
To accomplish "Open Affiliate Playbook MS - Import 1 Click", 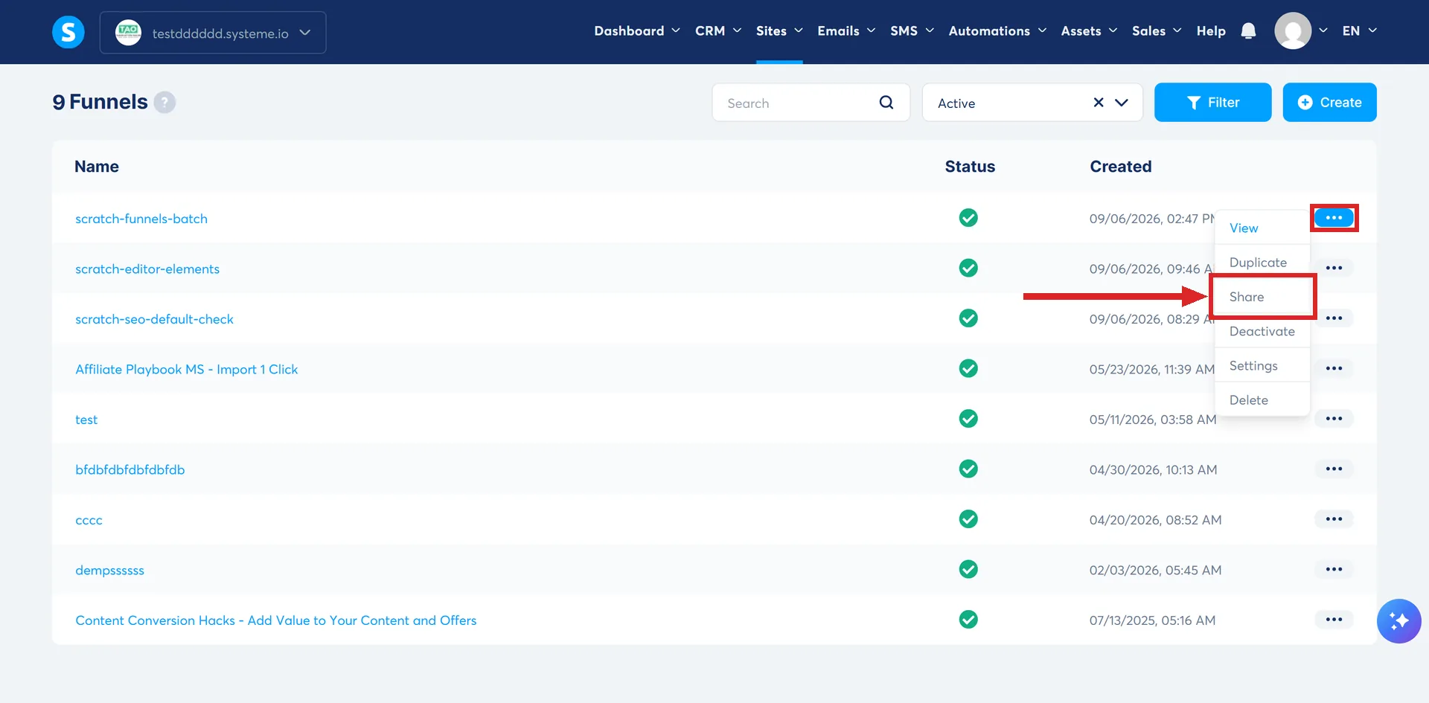I will coord(186,369).
